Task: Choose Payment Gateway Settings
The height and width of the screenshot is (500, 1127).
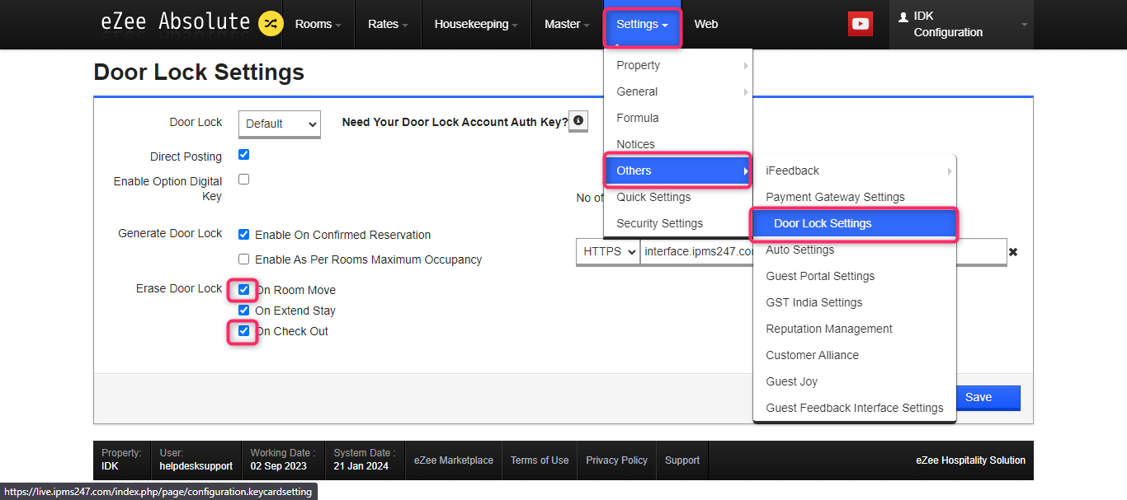Action: 855,197
